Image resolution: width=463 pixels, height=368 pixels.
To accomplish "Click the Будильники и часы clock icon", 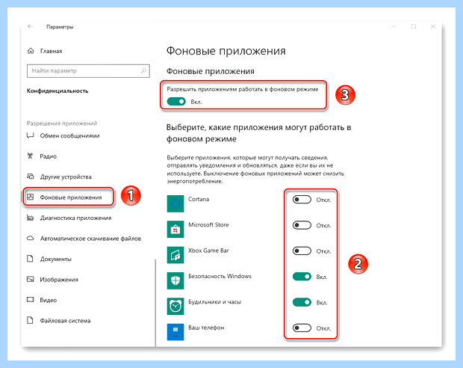I will 175,307.
